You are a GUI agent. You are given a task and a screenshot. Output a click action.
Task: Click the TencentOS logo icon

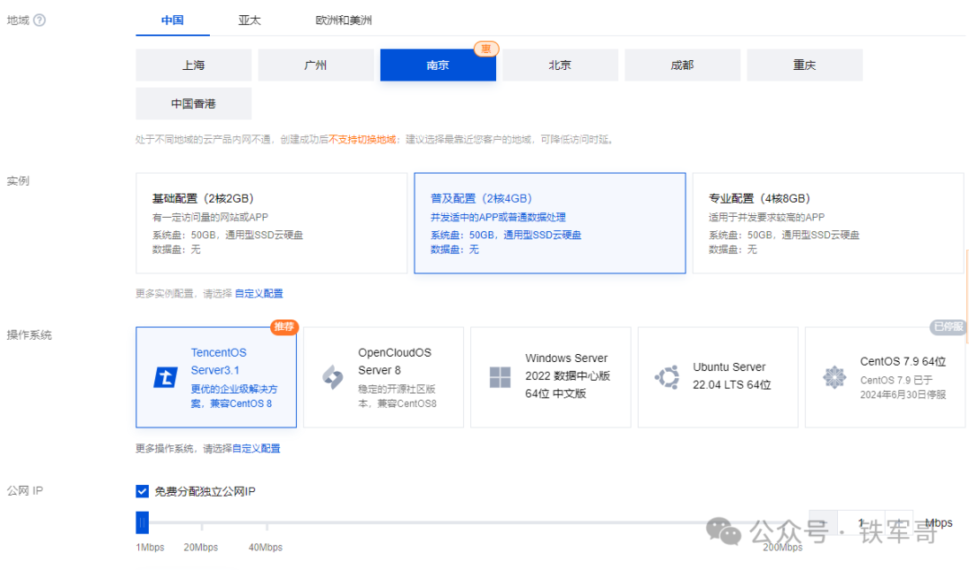coord(165,376)
